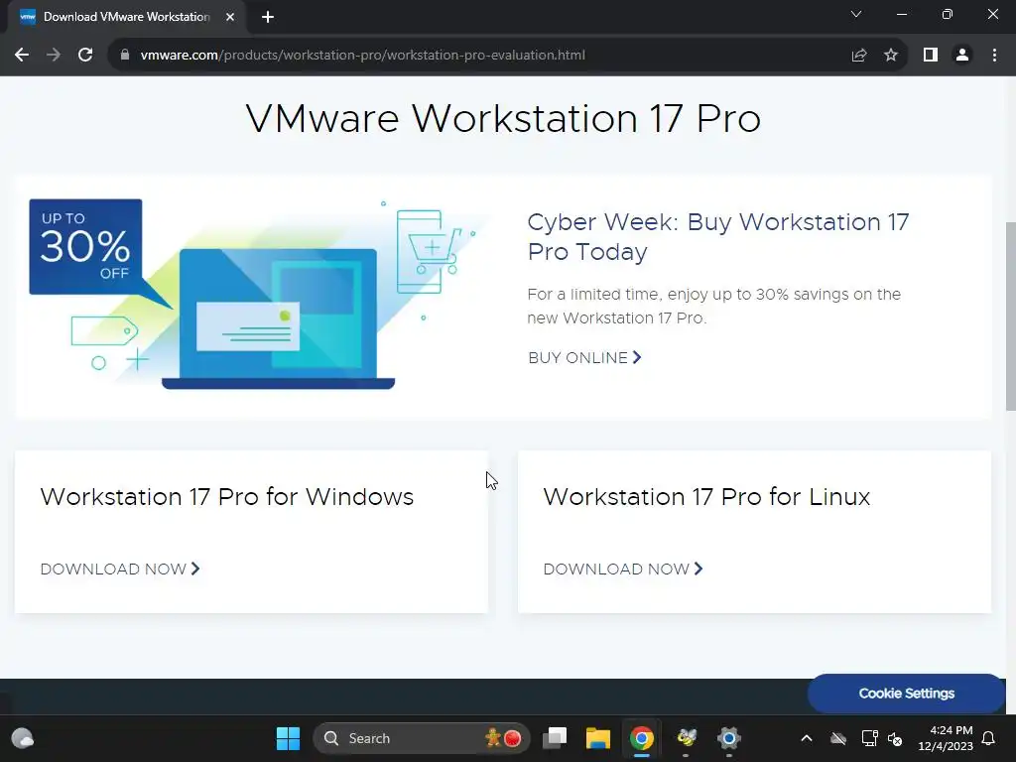This screenshot has width=1016, height=762.
Task: Click the 30% savings description text
Action: pyautogui.click(x=714, y=306)
